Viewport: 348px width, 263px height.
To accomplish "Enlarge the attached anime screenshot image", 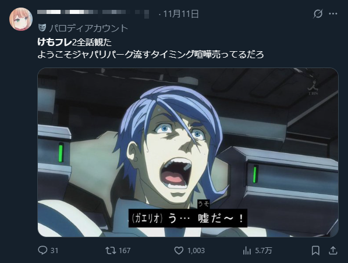I will click(188, 152).
